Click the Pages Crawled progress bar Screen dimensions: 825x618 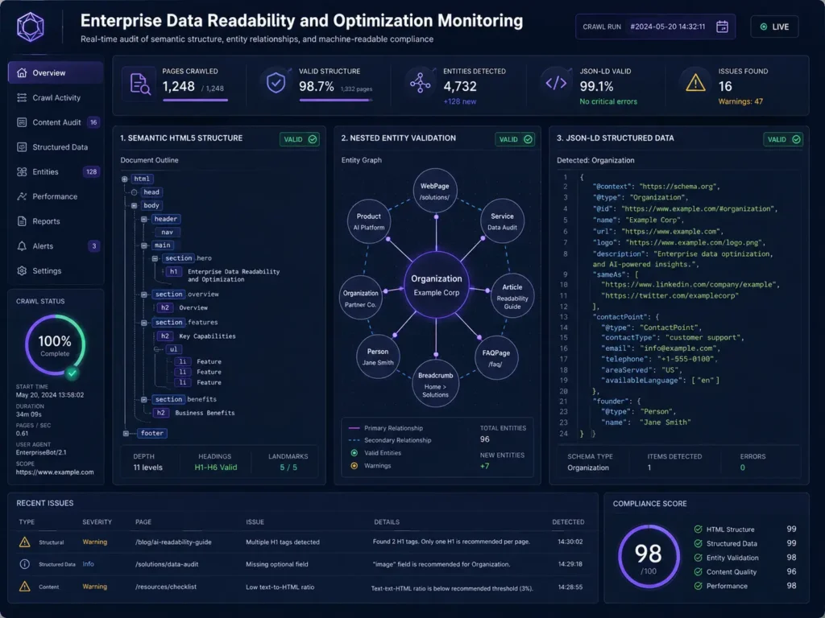click(x=195, y=100)
